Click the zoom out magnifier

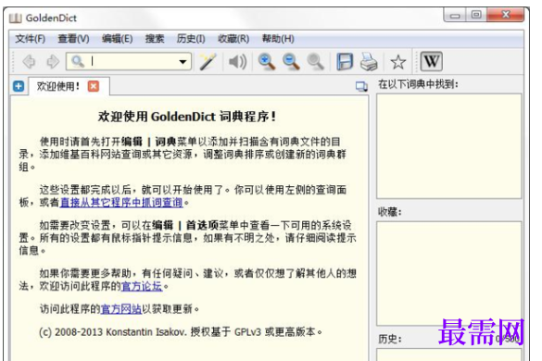(x=291, y=62)
